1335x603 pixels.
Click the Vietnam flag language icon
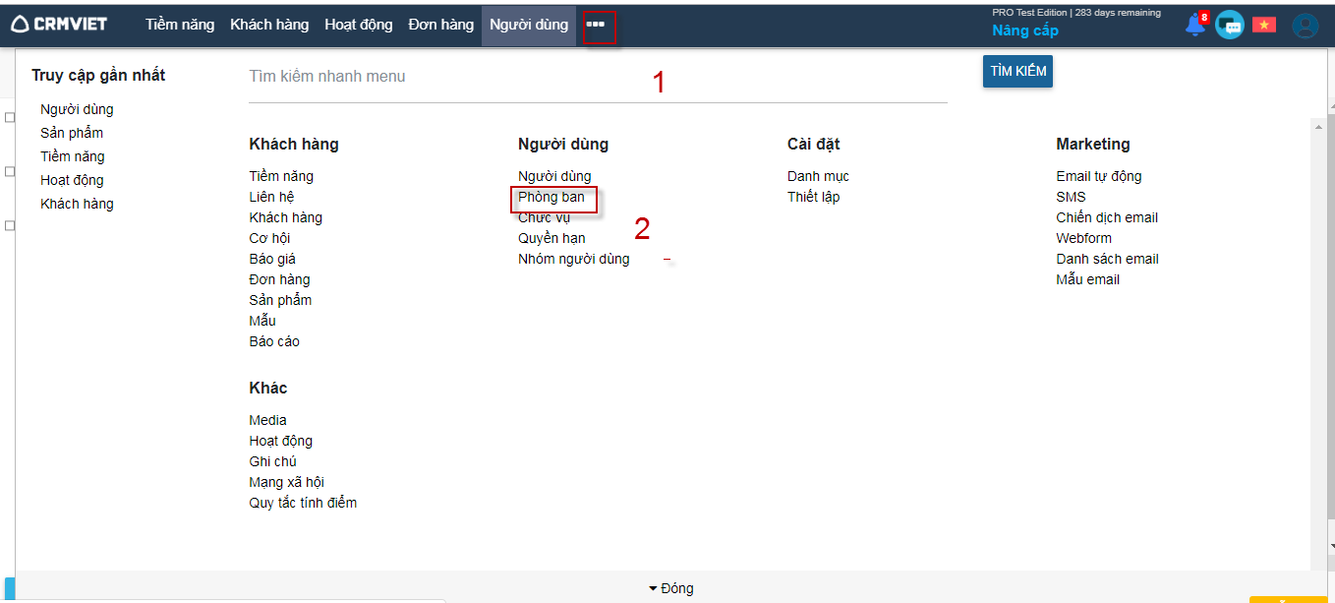click(1263, 26)
